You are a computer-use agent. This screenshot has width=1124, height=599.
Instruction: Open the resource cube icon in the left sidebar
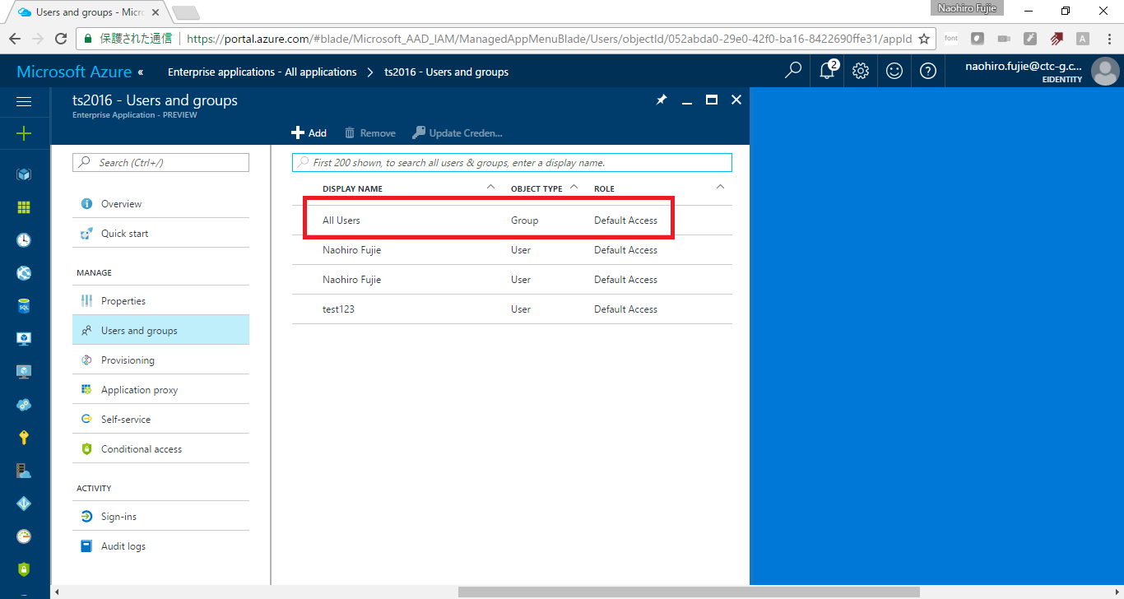coord(24,174)
